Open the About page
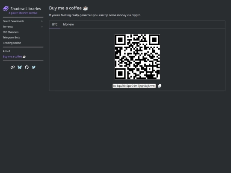 click(x=6, y=51)
